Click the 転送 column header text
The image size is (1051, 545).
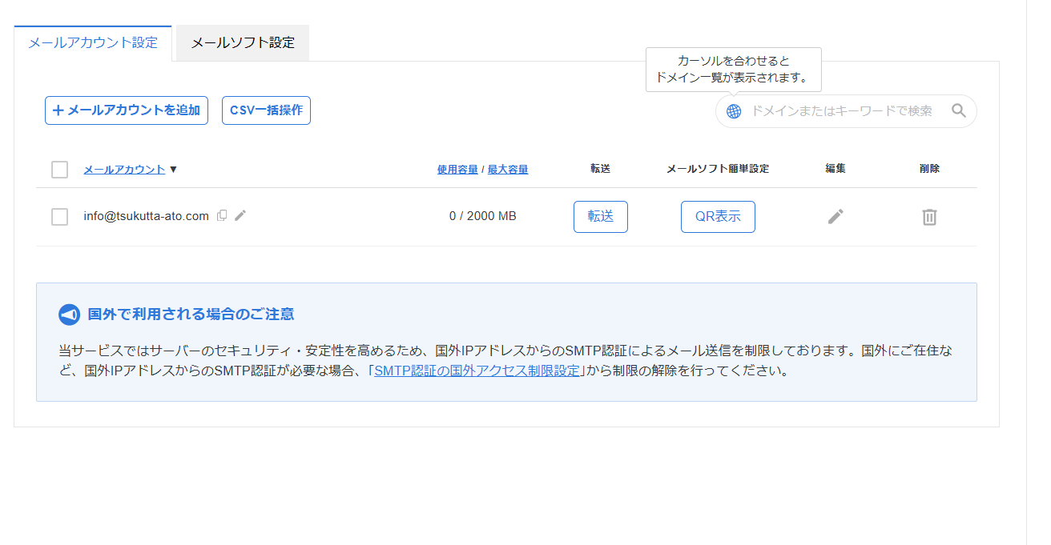click(x=601, y=169)
